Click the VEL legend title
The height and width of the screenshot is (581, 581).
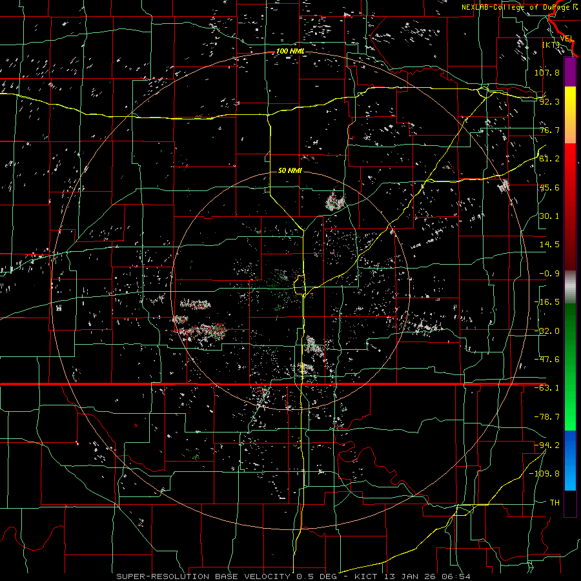(x=567, y=39)
